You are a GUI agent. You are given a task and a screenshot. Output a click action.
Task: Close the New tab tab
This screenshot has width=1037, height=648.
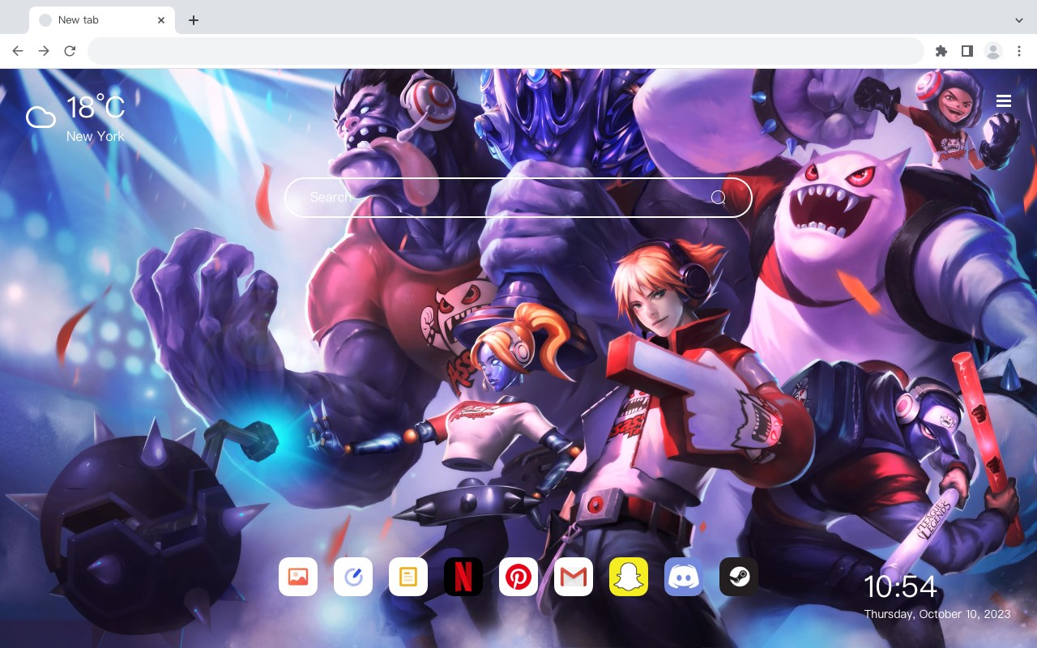pyautogui.click(x=161, y=20)
